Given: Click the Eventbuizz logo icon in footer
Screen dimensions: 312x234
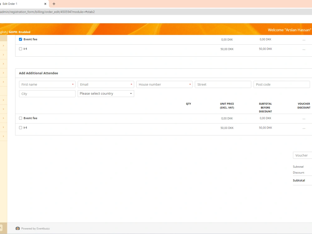Looking at the screenshot, I should [x=18, y=228].
